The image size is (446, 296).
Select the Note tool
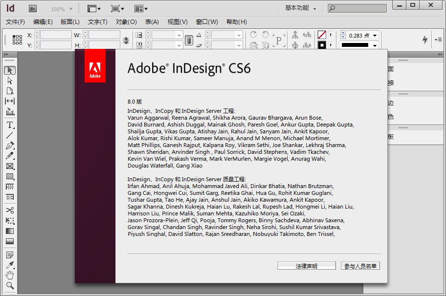click(x=10, y=255)
